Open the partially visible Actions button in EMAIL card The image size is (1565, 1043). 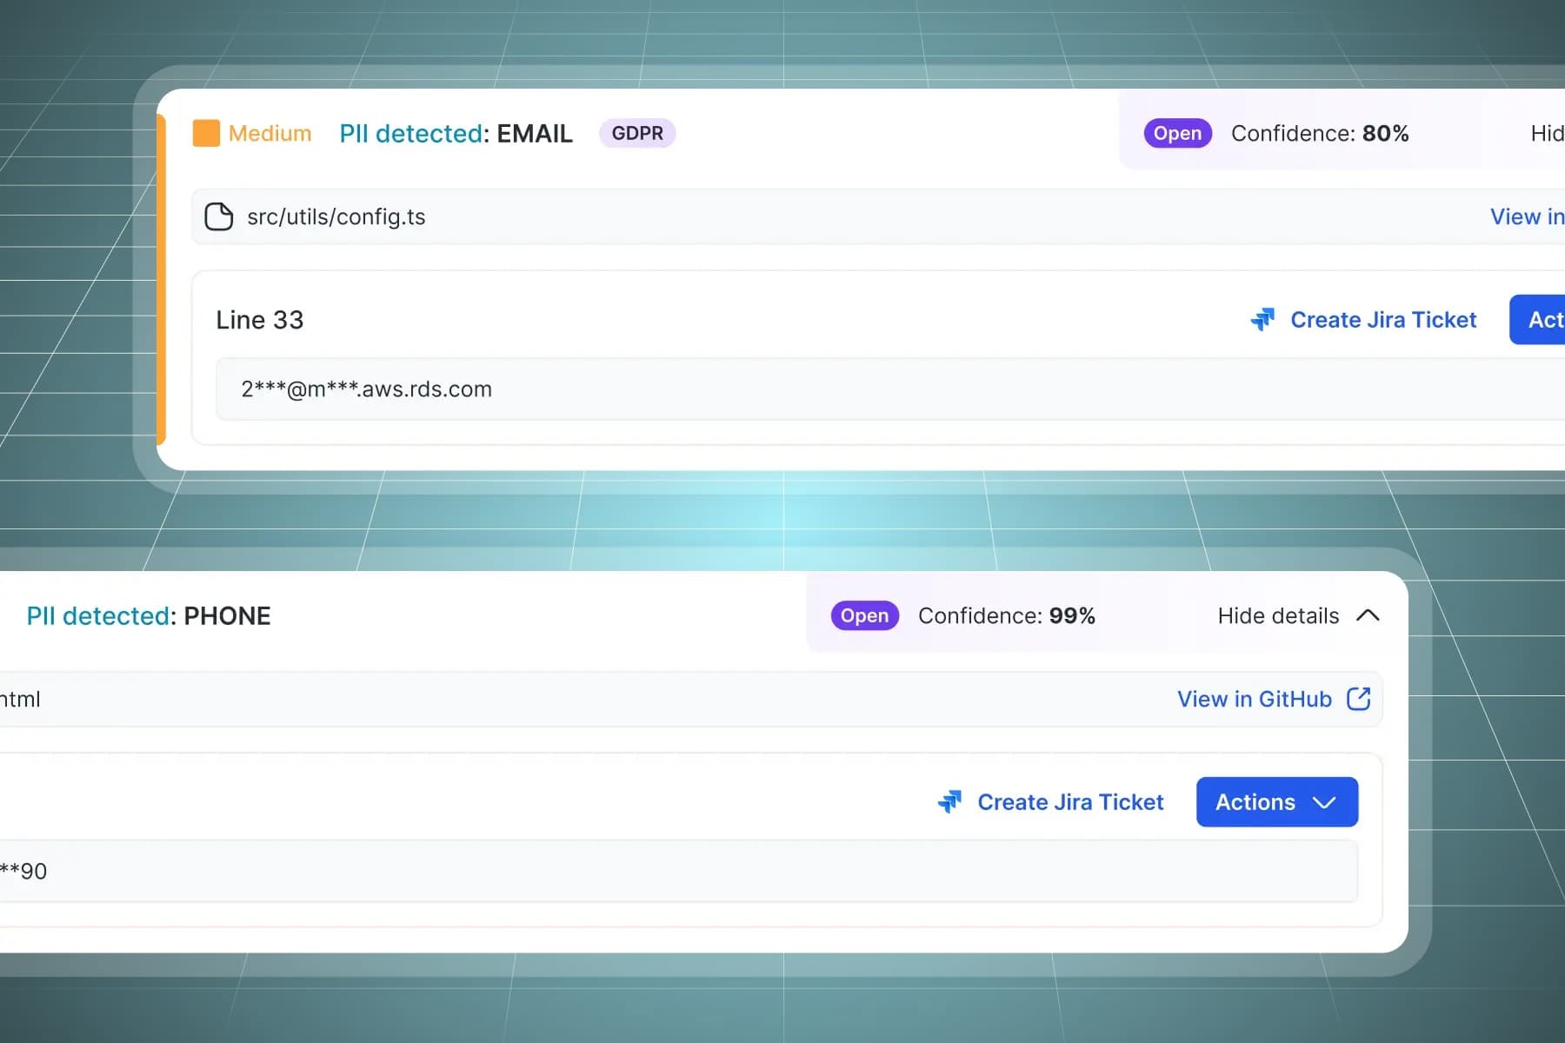pos(1541,320)
